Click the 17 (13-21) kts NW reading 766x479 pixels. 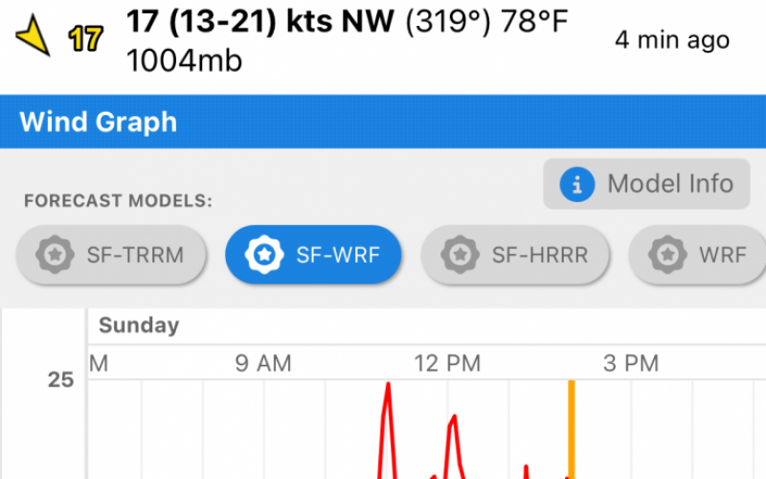[259, 21]
